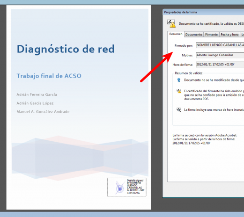
Task: Click the author name 'Adrián García López'
Action: 35,103
